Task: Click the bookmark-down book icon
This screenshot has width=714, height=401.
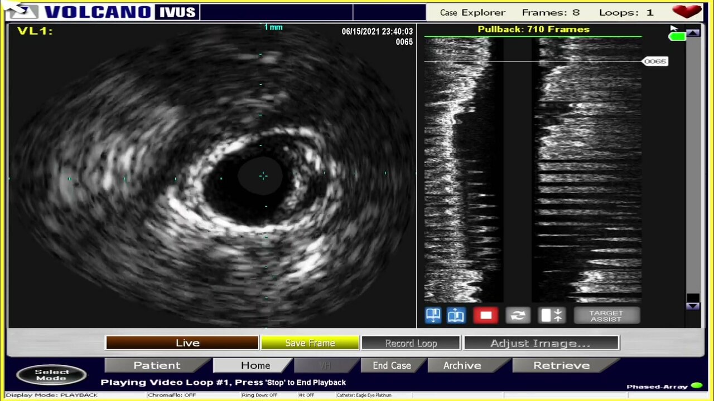Action: click(x=433, y=316)
